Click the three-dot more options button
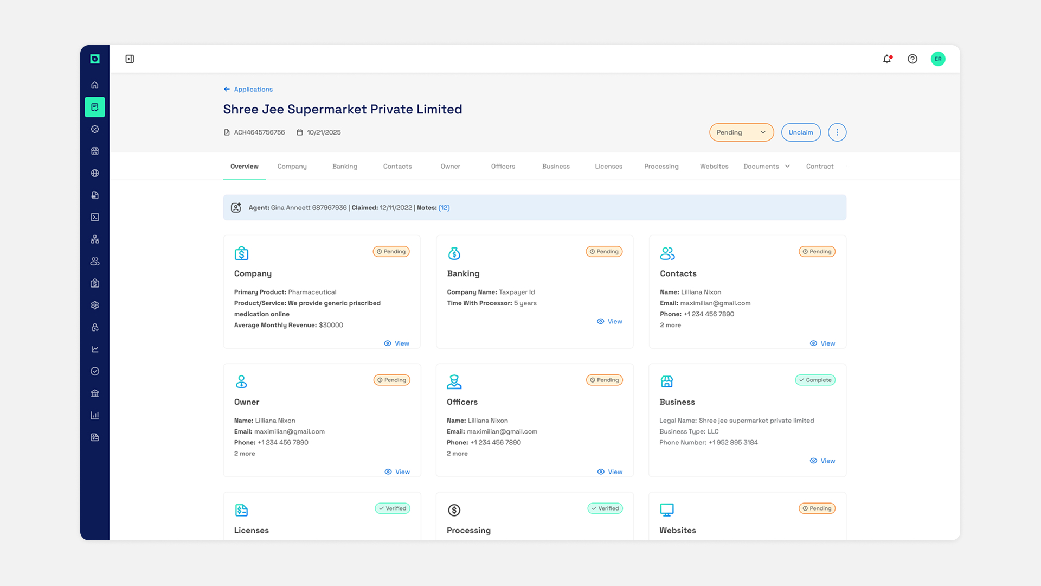The height and width of the screenshot is (586, 1041). pyautogui.click(x=837, y=132)
